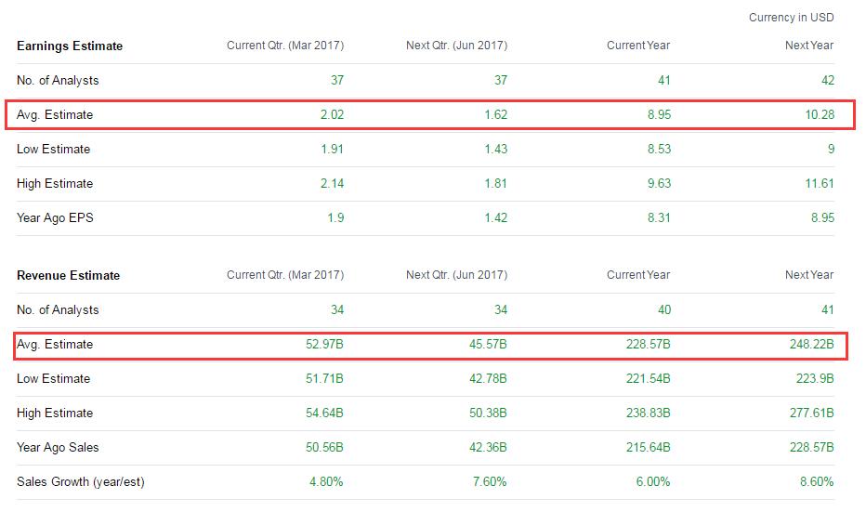The width and height of the screenshot is (866, 512).
Task: Click the Year Ago Sales row label
Action: click(x=59, y=447)
